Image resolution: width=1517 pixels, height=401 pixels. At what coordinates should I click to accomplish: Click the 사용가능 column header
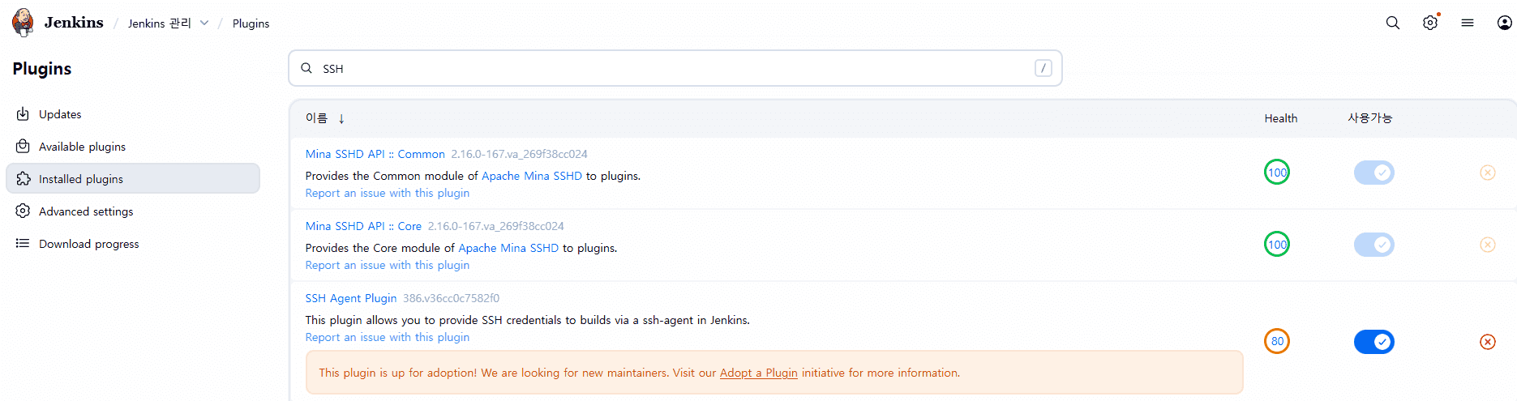point(1369,118)
